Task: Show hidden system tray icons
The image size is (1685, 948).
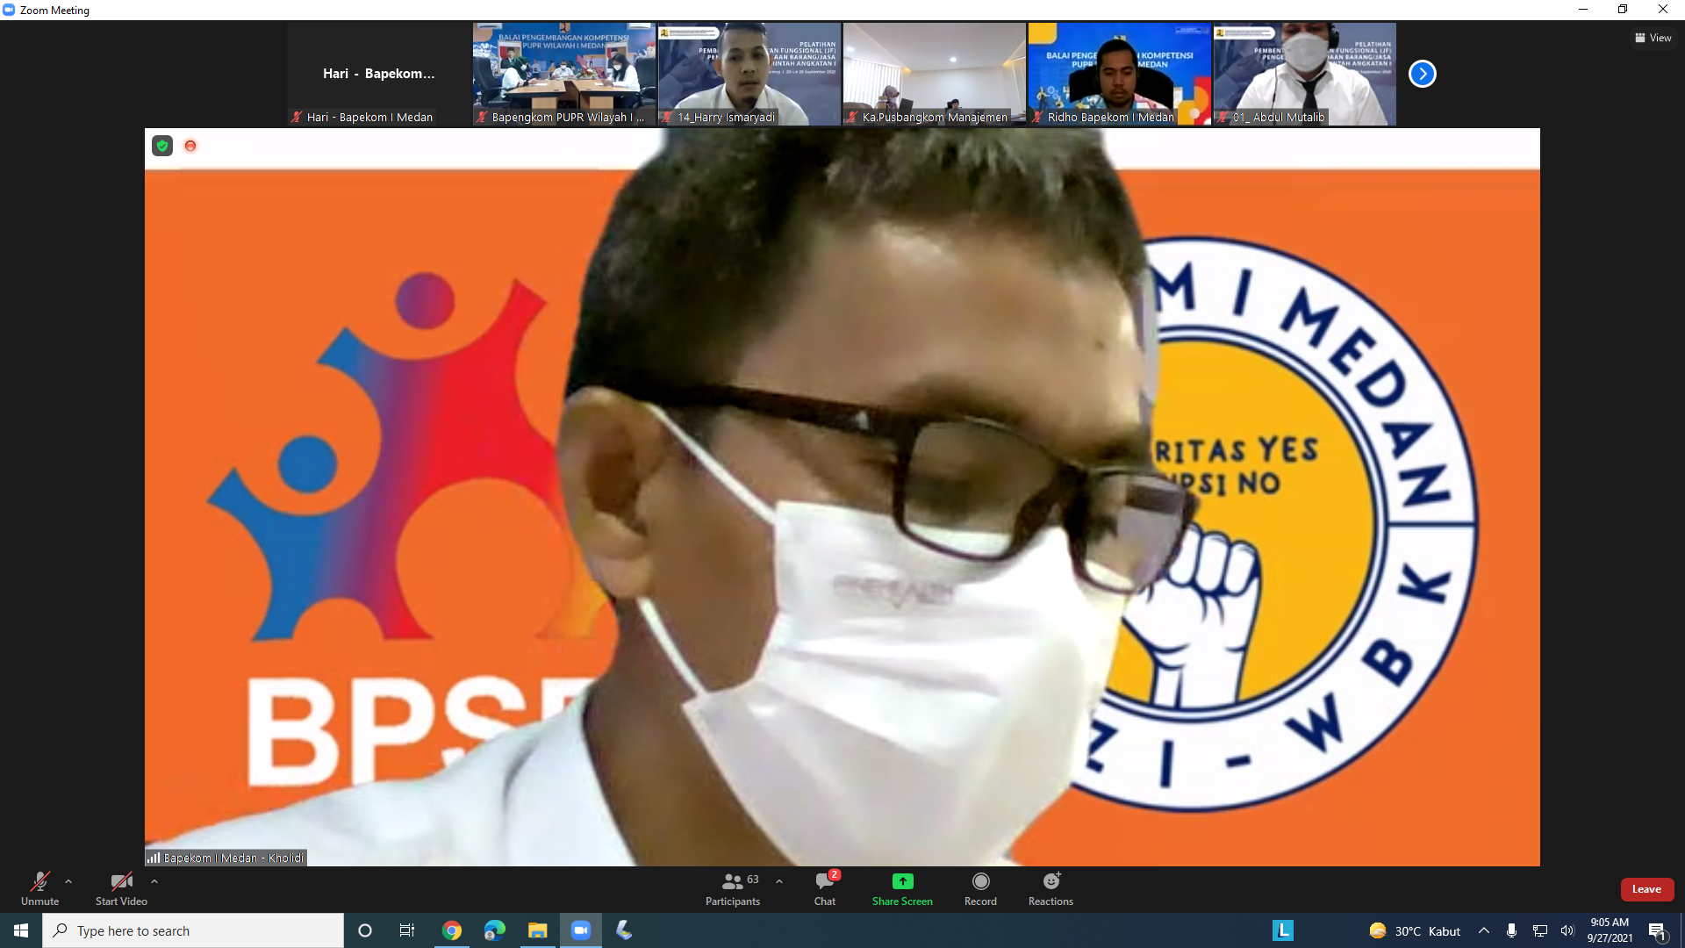Action: (x=1484, y=930)
